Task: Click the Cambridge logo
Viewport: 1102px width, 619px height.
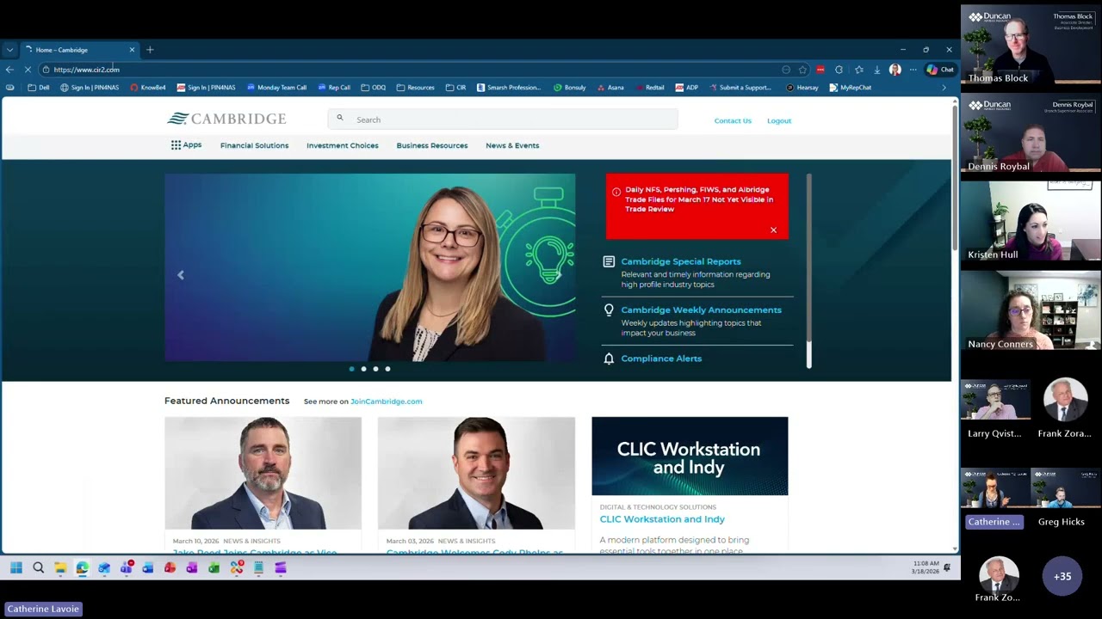Action: point(226,119)
